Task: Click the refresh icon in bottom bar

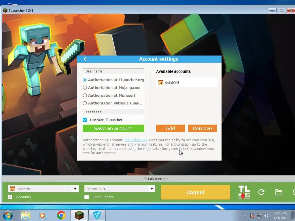Action: [x=261, y=192]
